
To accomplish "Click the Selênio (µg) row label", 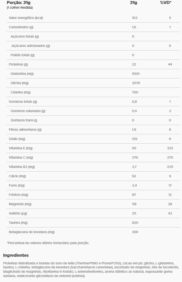I will (18, 213).
